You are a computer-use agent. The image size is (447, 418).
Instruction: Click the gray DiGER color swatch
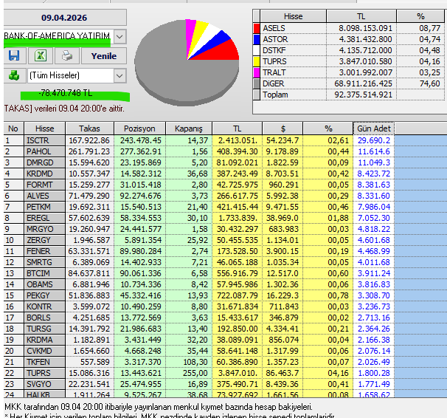(x=257, y=84)
